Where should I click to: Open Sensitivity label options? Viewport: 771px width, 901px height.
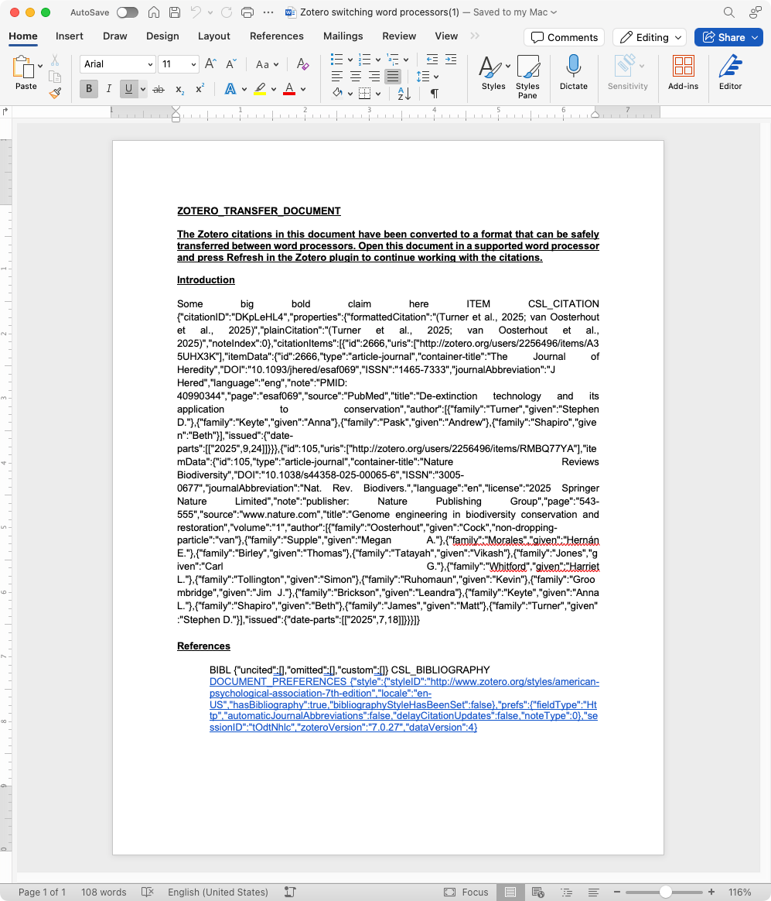(627, 73)
